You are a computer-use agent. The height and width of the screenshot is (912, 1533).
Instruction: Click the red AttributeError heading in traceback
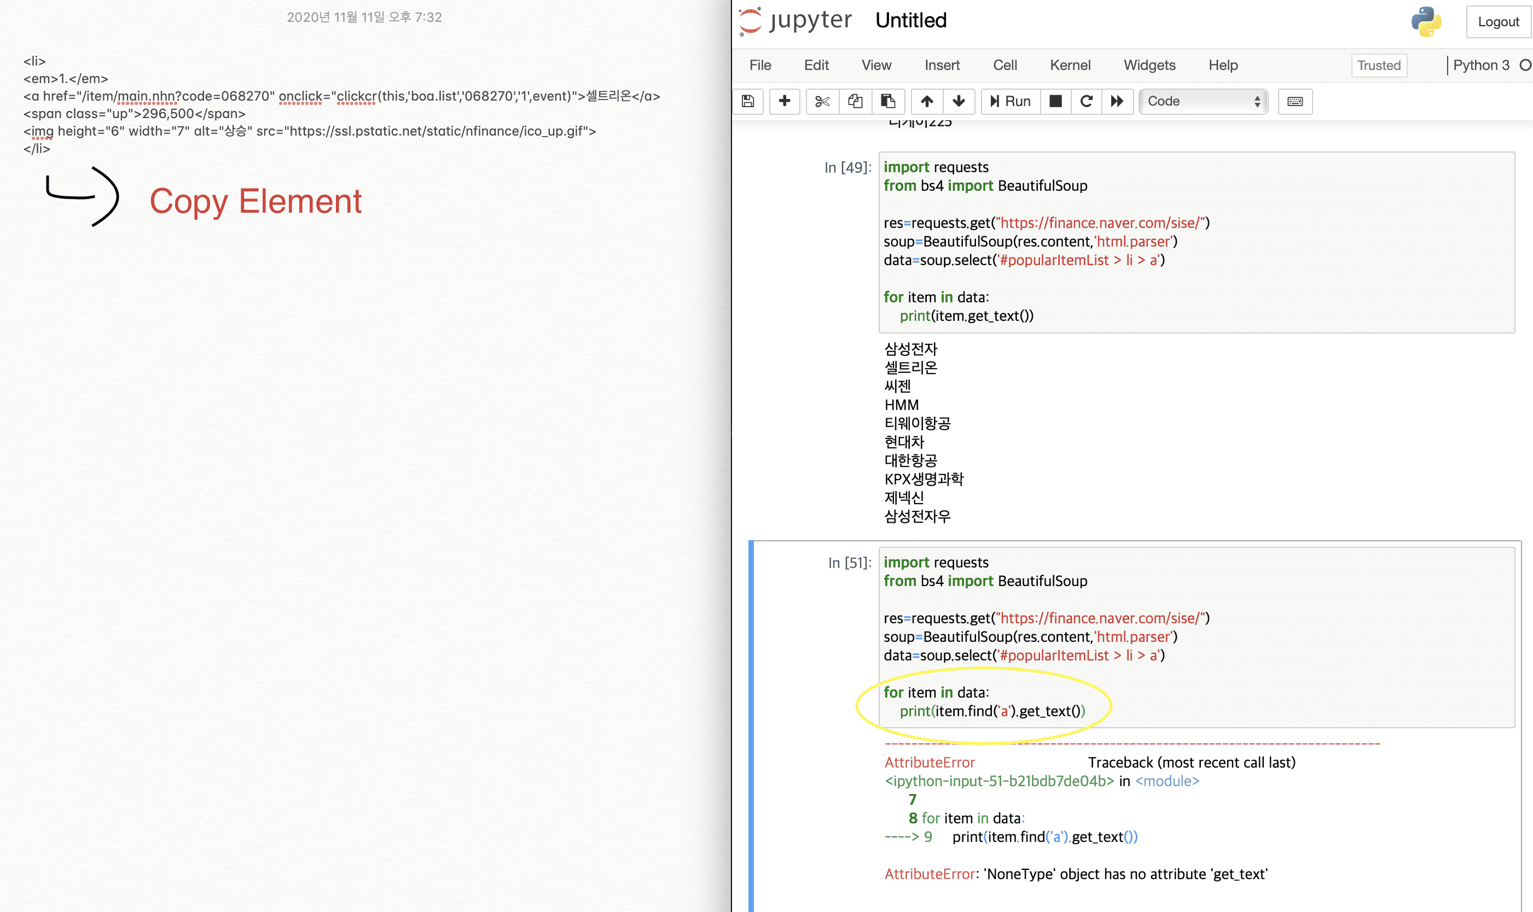pyautogui.click(x=929, y=763)
